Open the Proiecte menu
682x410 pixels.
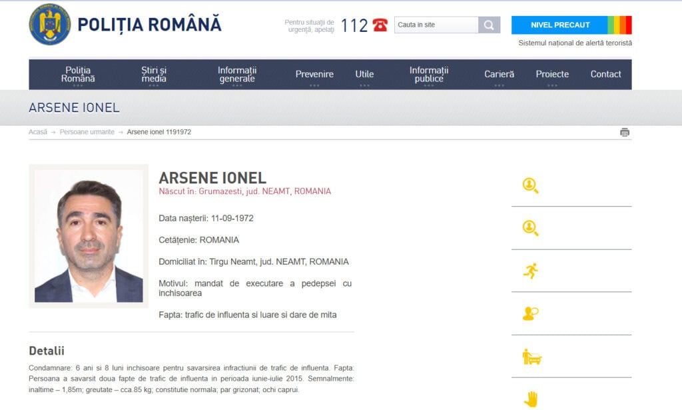pyautogui.click(x=552, y=75)
